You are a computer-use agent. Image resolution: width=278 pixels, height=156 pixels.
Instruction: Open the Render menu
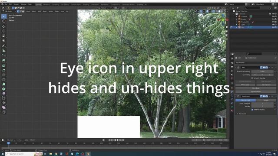(x=16, y=4)
